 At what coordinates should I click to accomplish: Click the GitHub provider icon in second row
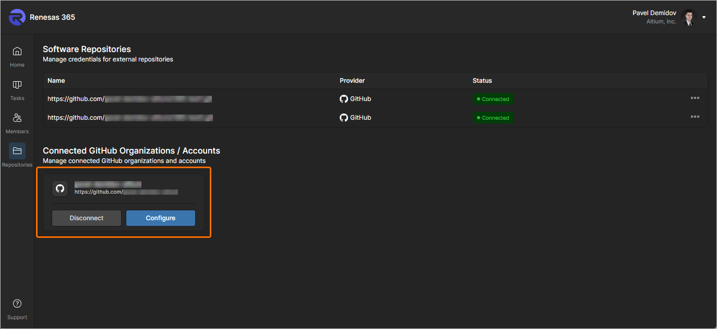[343, 118]
